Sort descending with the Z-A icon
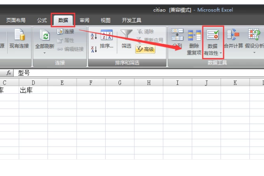 [x=94, y=49]
